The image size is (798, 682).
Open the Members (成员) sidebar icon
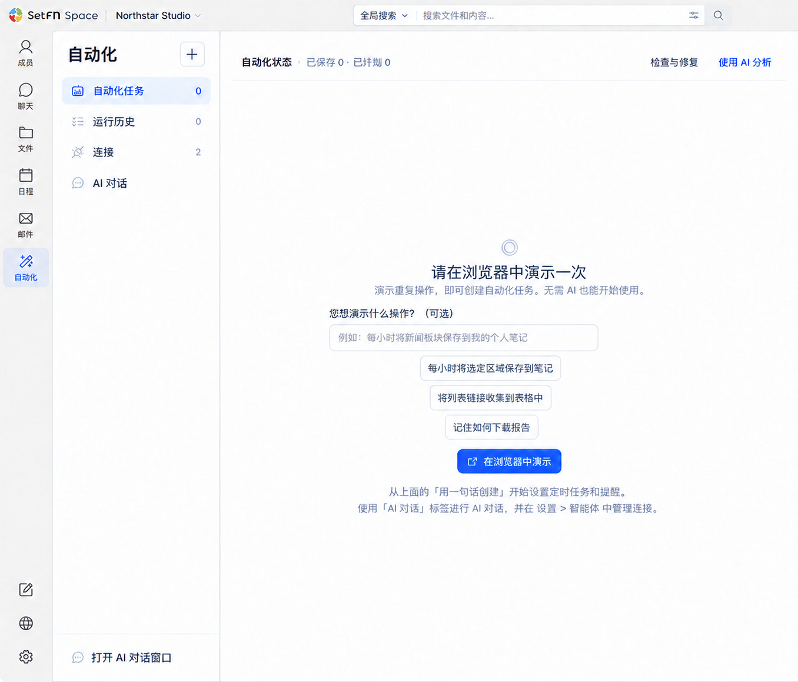[x=25, y=52]
